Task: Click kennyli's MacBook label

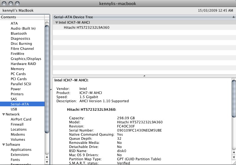Action: coord(18,10)
